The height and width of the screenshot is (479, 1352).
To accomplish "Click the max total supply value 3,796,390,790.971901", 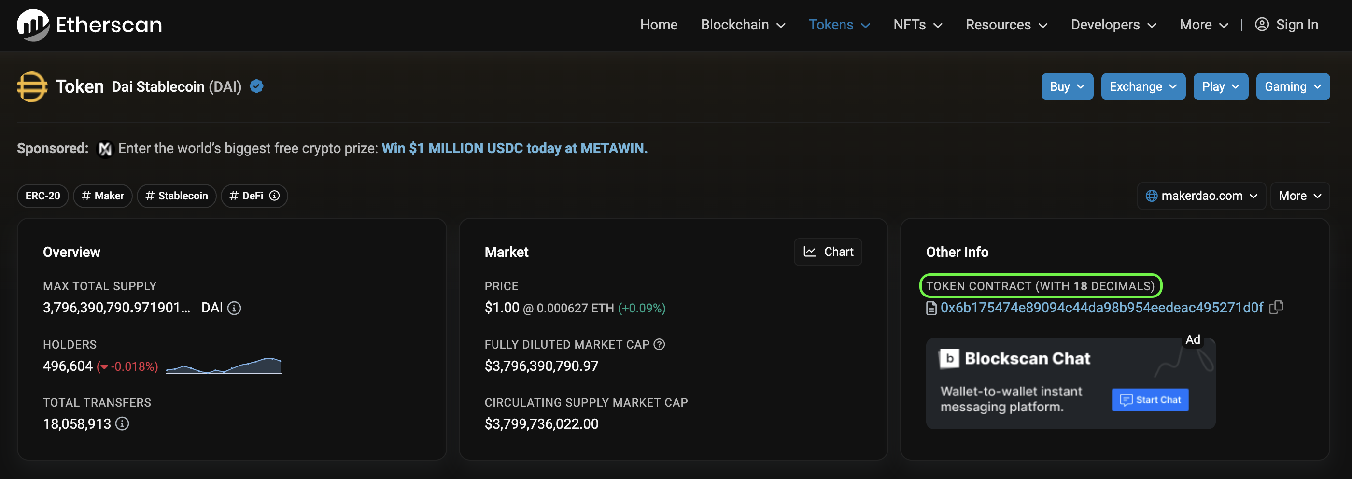I will pyautogui.click(x=116, y=308).
